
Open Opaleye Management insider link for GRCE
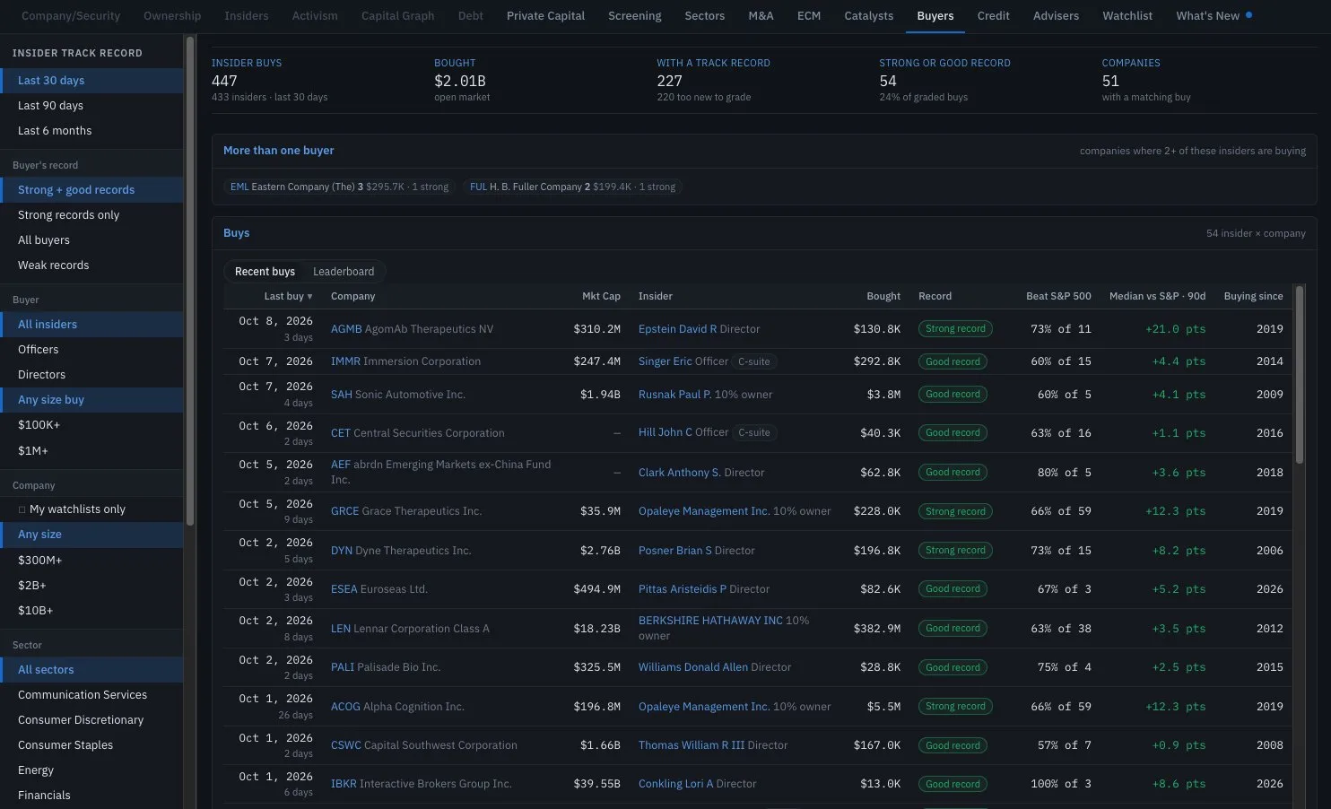click(704, 511)
